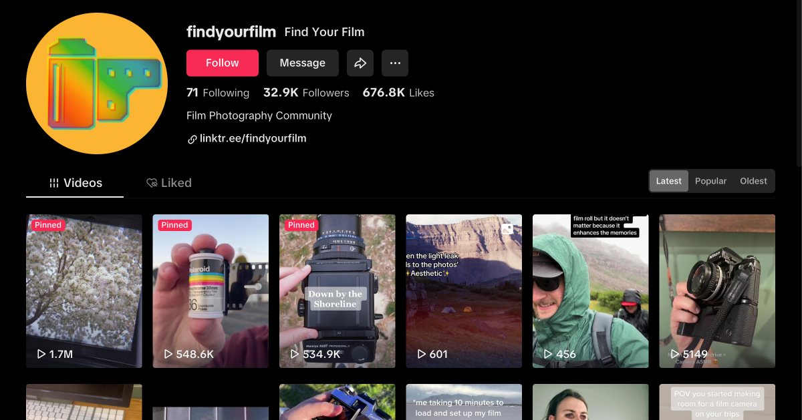Click the findyourfilm profile avatar

point(96,83)
